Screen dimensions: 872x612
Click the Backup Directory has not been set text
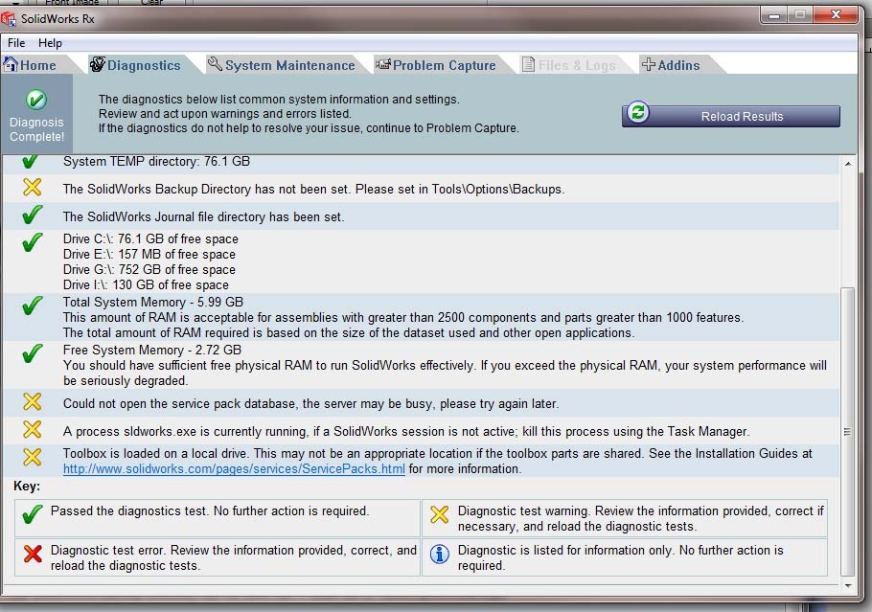click(x=313, y=189)
